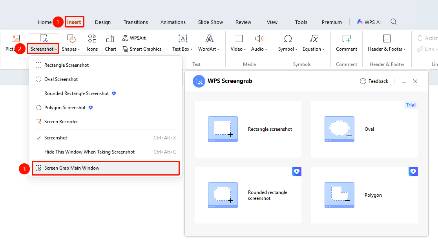Collapse the Screenshot dropdown button
Viewport: 438px width, 247px height.
pos(44,49)
